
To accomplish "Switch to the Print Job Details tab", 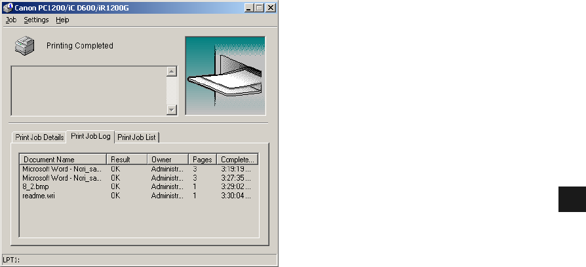I will coord(39,137).
